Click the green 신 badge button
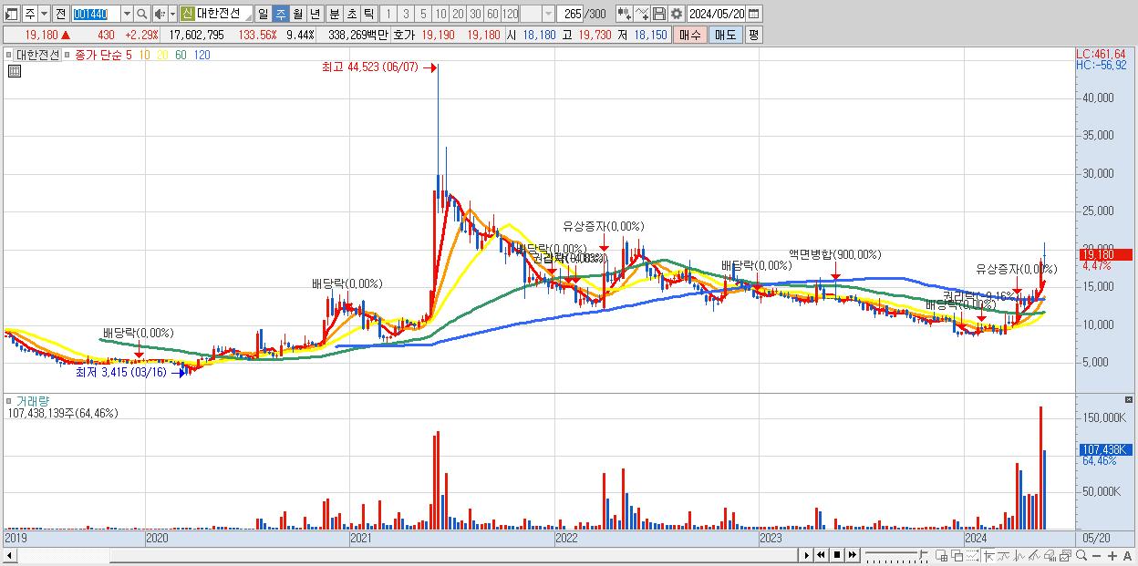Viewport: 1138px width, 566px height. pyautogui.click(x=187, y=14)
